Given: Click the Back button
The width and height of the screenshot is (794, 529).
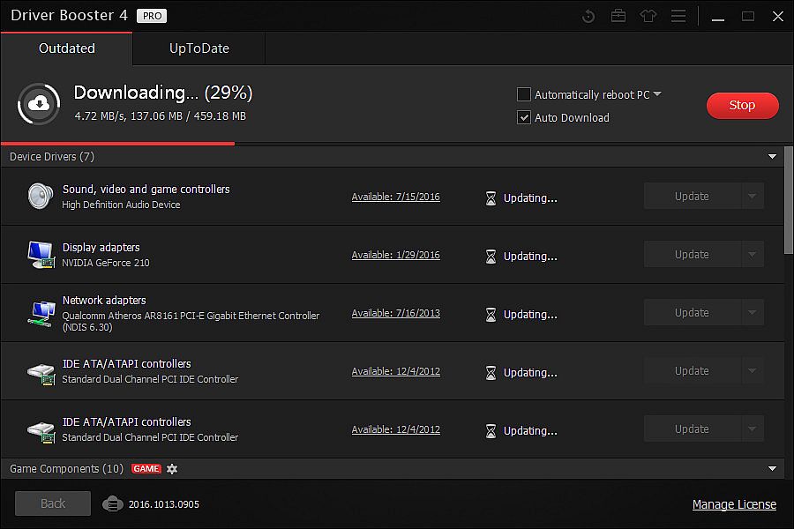Looking at the screenshot, I should pos(53,503).
